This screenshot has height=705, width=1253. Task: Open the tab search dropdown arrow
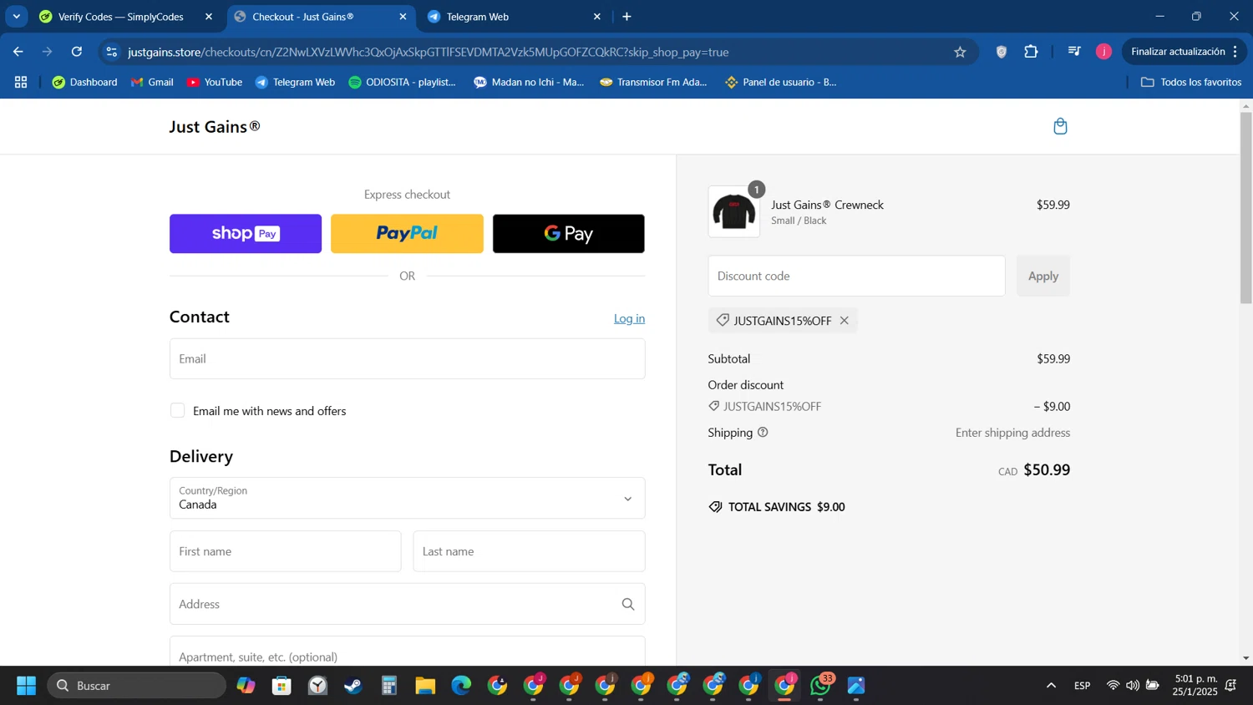coord(16,17)
